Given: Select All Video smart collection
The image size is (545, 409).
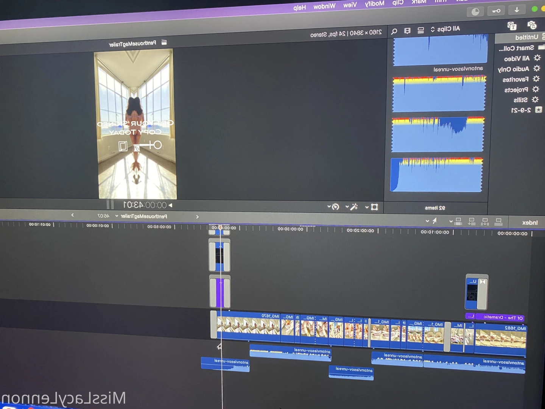Looking at the screenshot, I should pyautogui.click(x=517, y=59).
